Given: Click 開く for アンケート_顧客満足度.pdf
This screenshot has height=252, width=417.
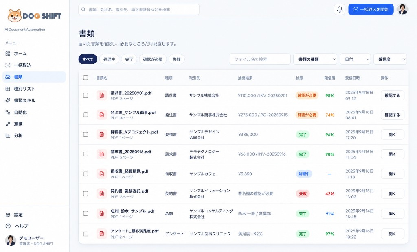Looking at the screenshot, I should [393, 234].
